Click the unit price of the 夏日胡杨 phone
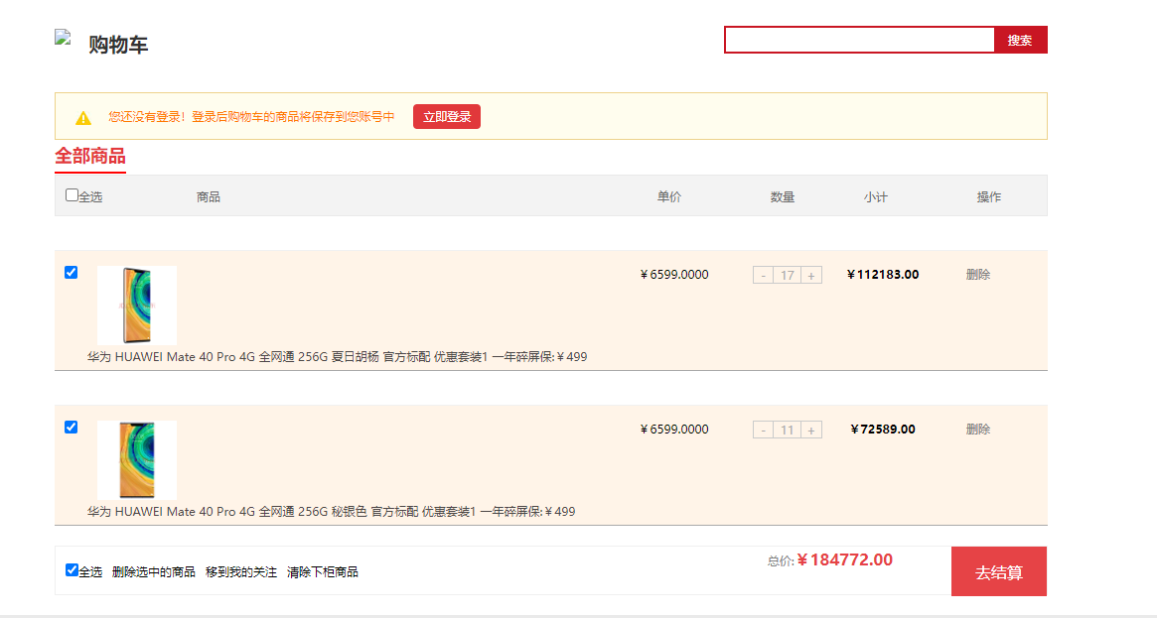The height and width of the screenshot is (618, 1157). tap(674, 275)
